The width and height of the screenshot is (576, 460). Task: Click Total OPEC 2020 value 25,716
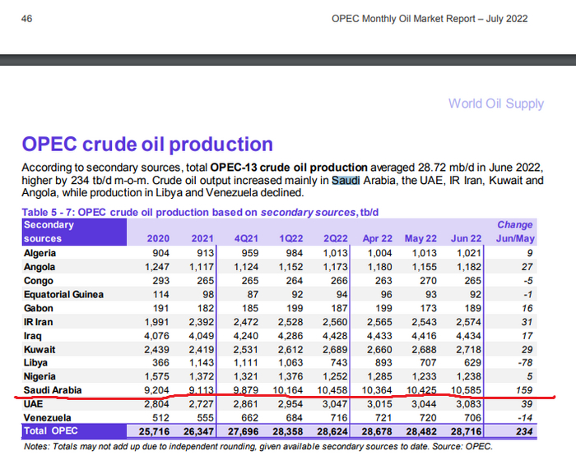pyautogui.click(x=155, y=431)
